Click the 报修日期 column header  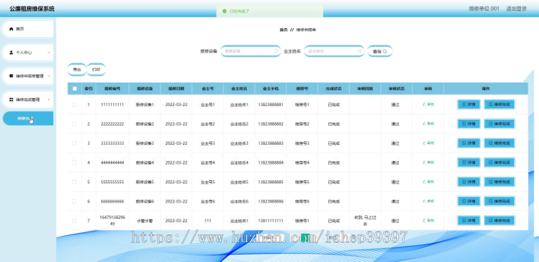176,89
